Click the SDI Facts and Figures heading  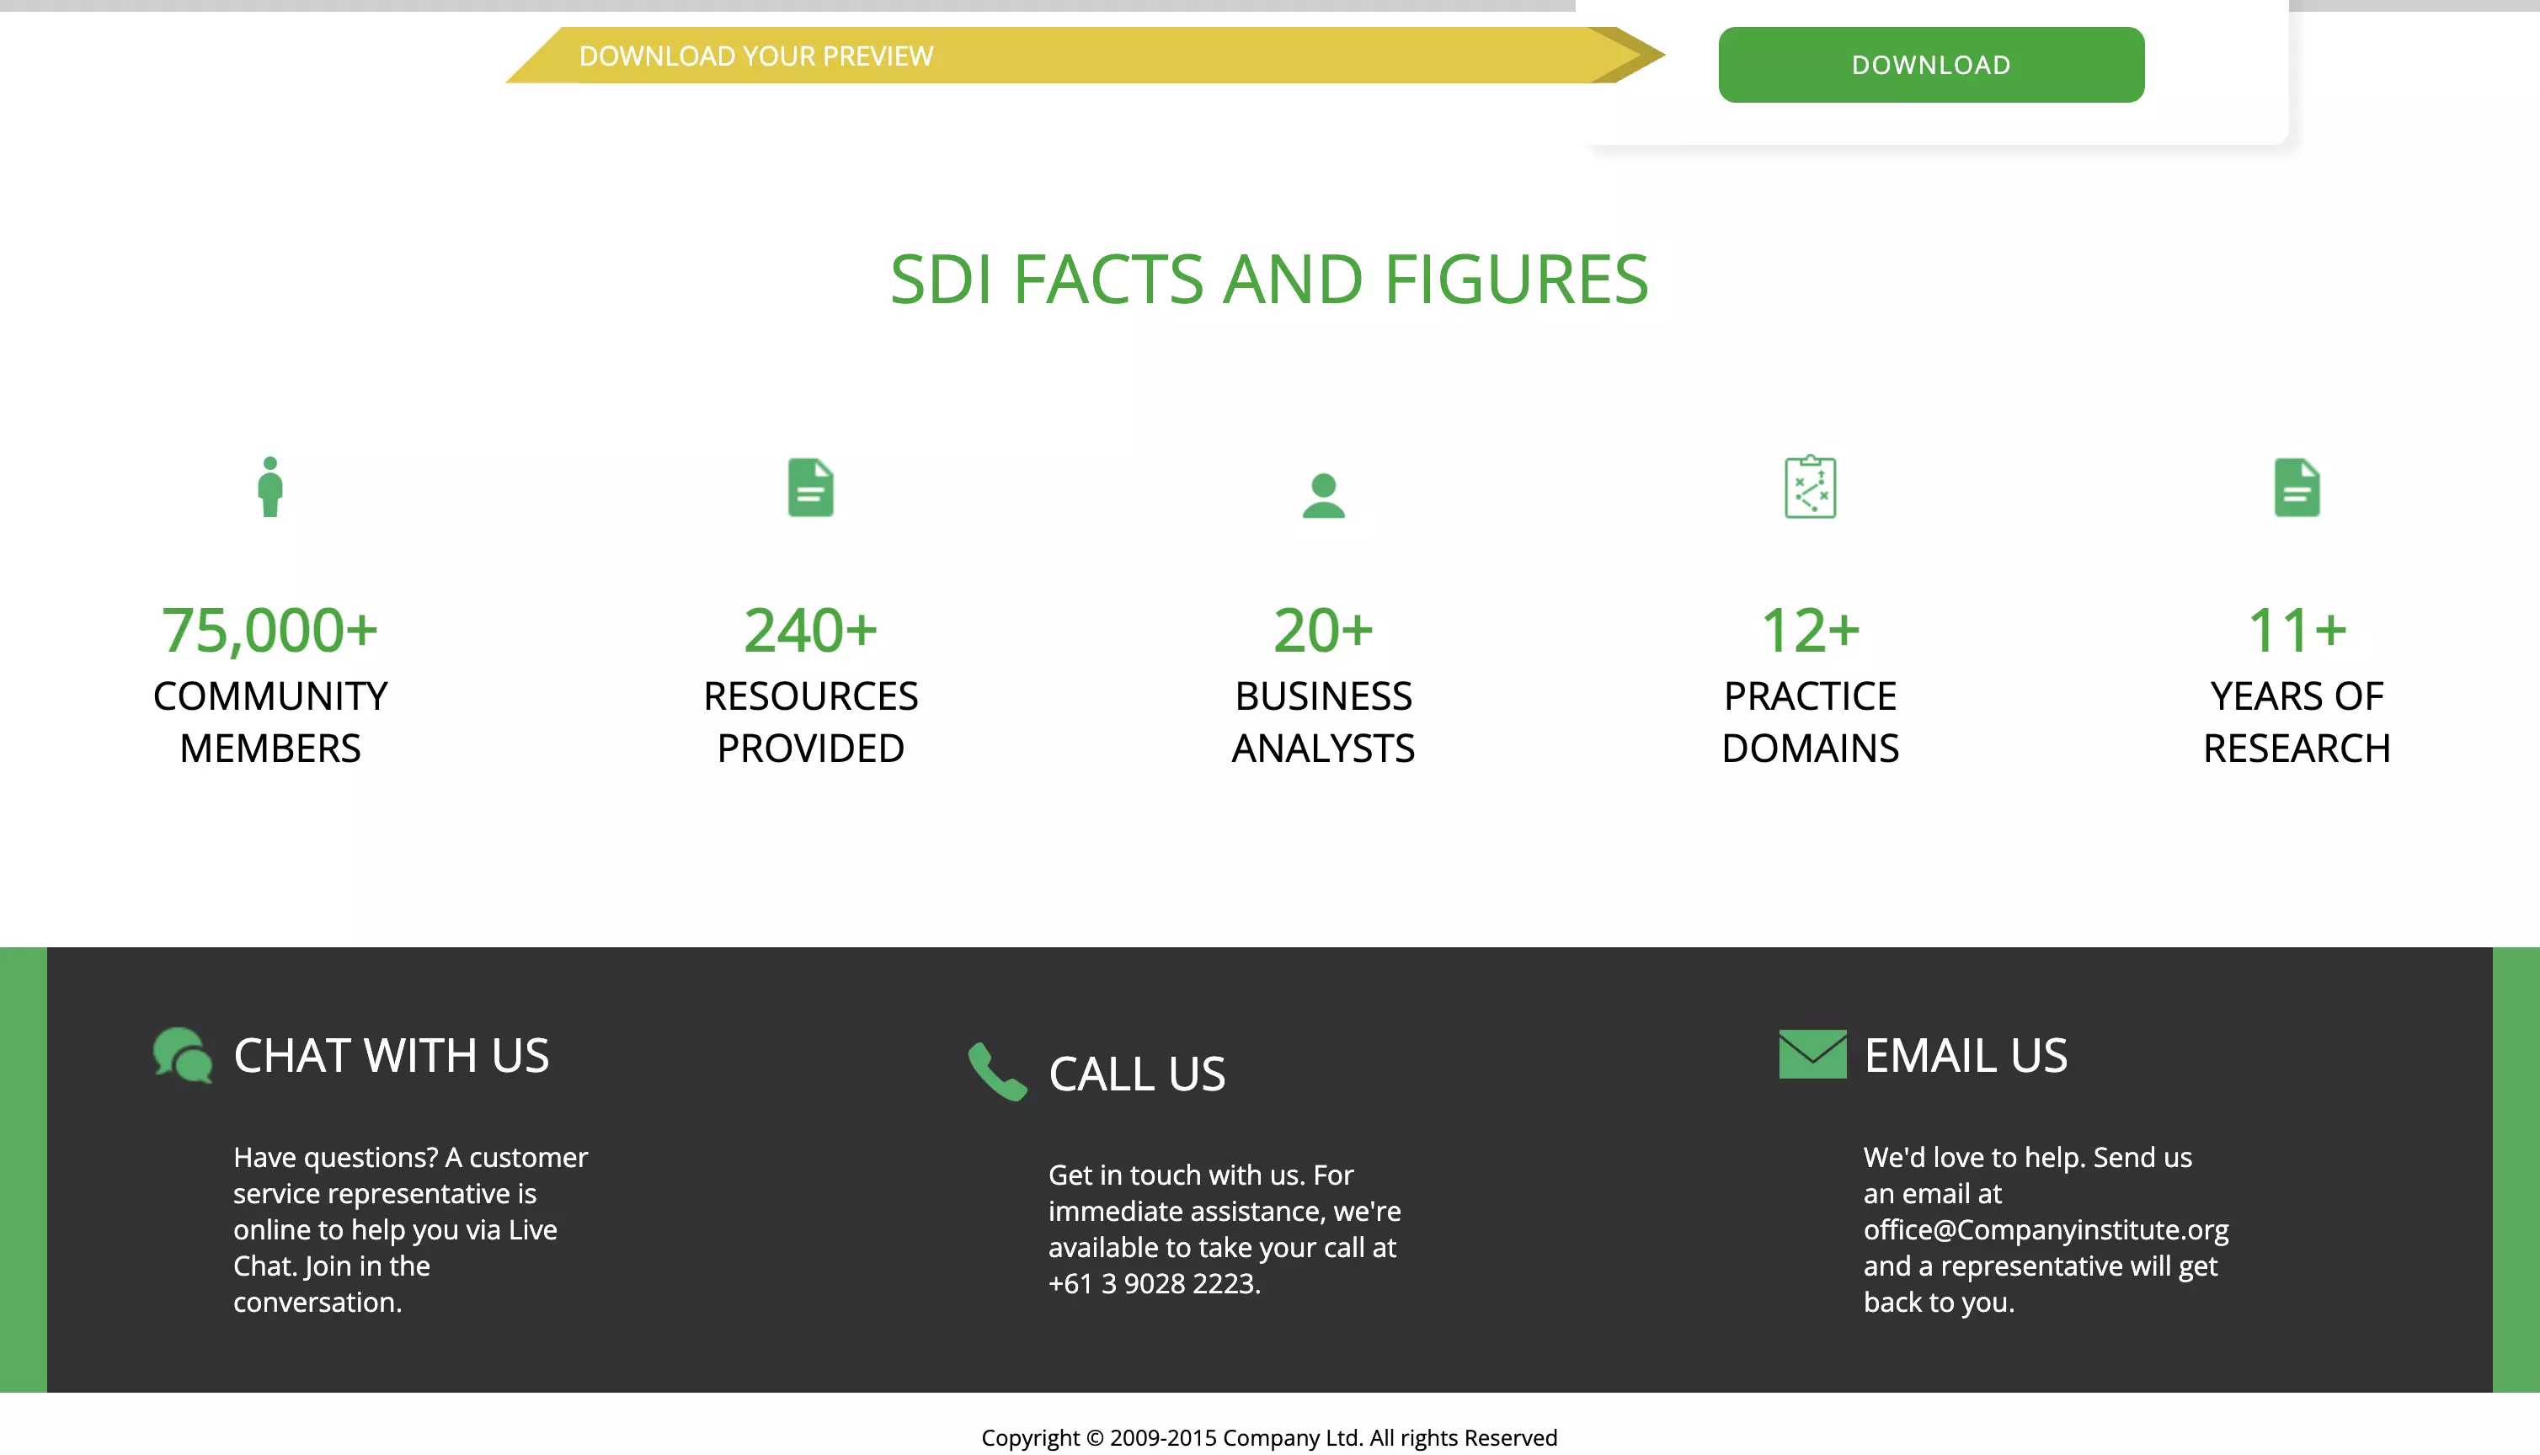pyautogui.click(x=1269, y=279)
